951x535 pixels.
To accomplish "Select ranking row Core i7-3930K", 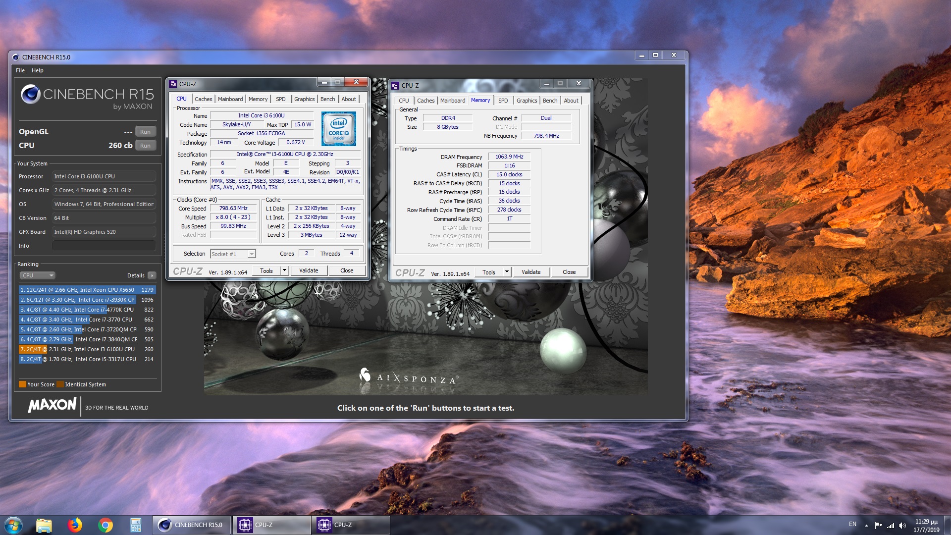I will point(87,300).
